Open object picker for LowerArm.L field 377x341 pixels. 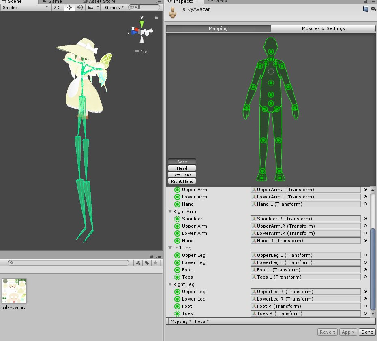point(365,197)
